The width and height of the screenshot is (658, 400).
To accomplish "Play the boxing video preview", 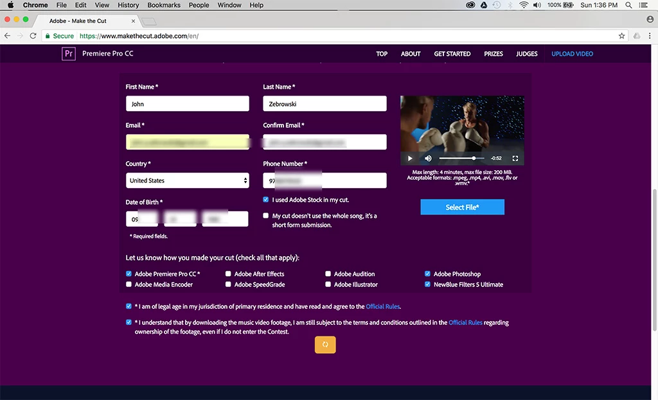I will (410, 159).
